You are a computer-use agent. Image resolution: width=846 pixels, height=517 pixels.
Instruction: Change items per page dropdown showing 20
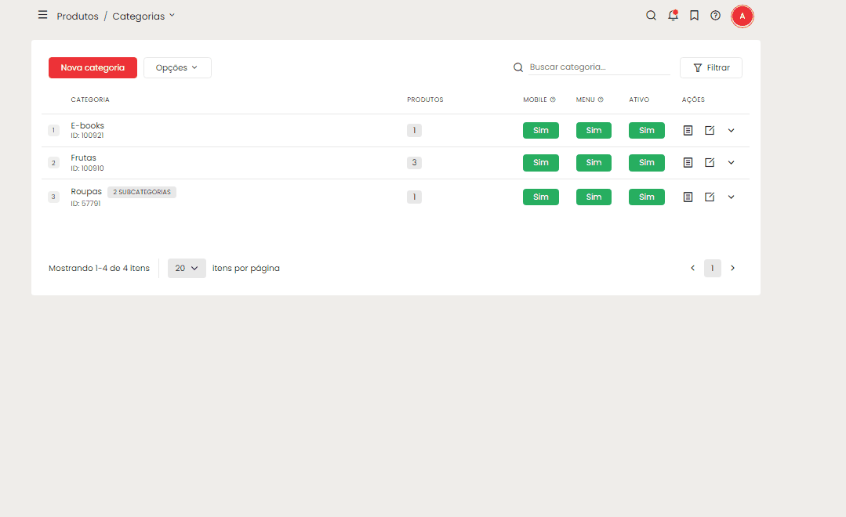(187, 268)
